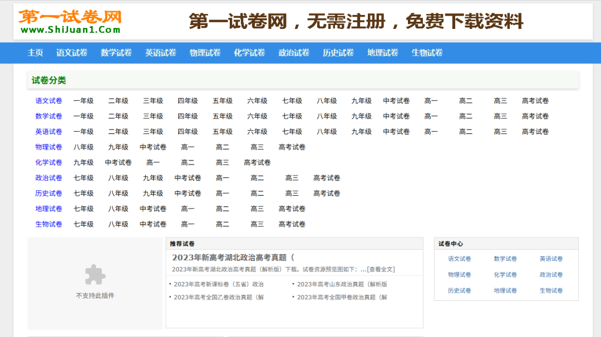Open 八年级 English papers link
This screenshot has height=337, width=601.
pyautogui.click(x=327, y=132)
